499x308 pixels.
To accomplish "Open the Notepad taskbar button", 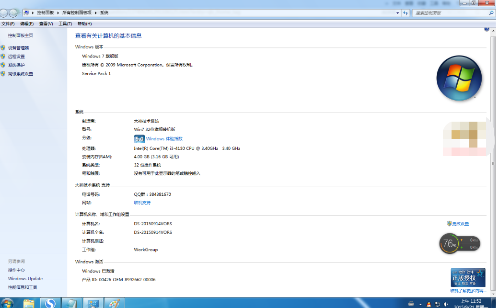I will [71, 303].
